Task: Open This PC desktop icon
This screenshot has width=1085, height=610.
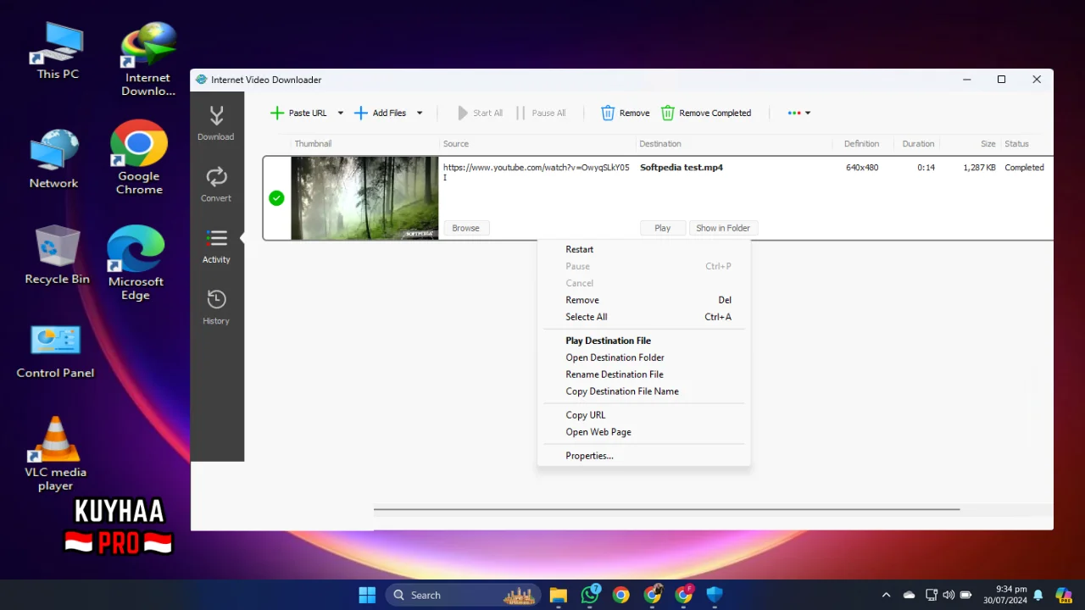Action: [58, 51]
